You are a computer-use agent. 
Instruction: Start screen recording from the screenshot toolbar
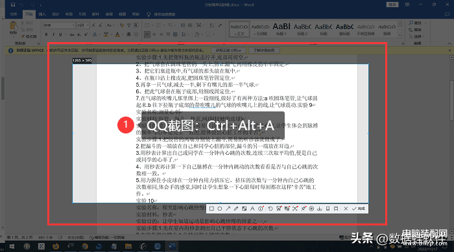(x=311, y=209)
